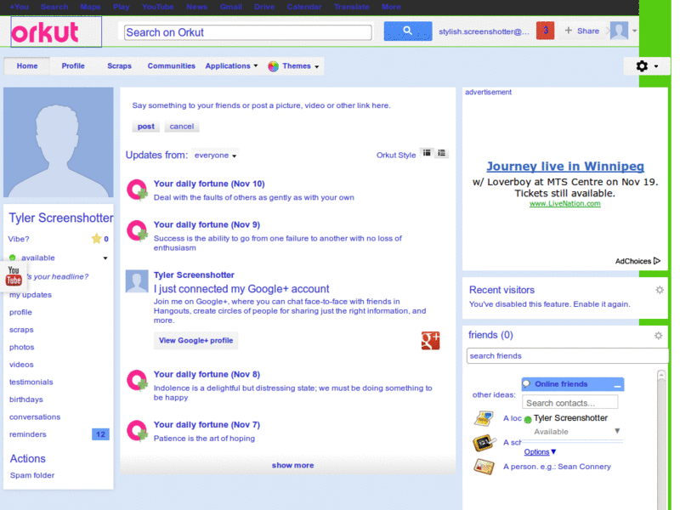Viewport: 680px width, 510px height.
Task: Open the Communities tab
Action: coord(172,66)
